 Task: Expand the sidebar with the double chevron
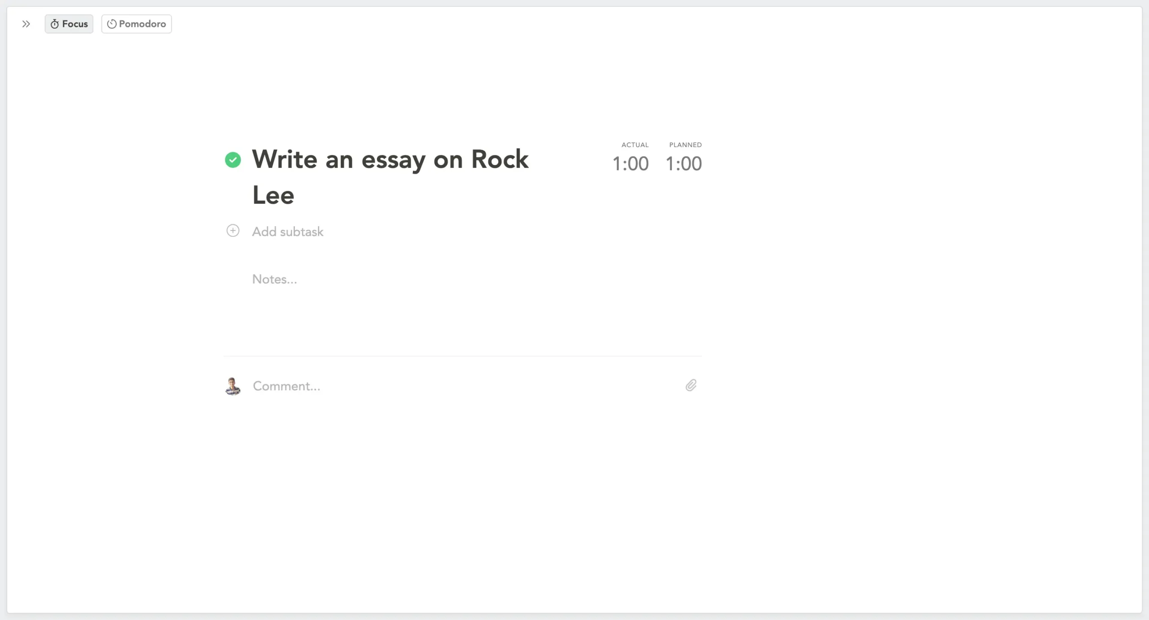pyautogui.click(x=26, y=24)
